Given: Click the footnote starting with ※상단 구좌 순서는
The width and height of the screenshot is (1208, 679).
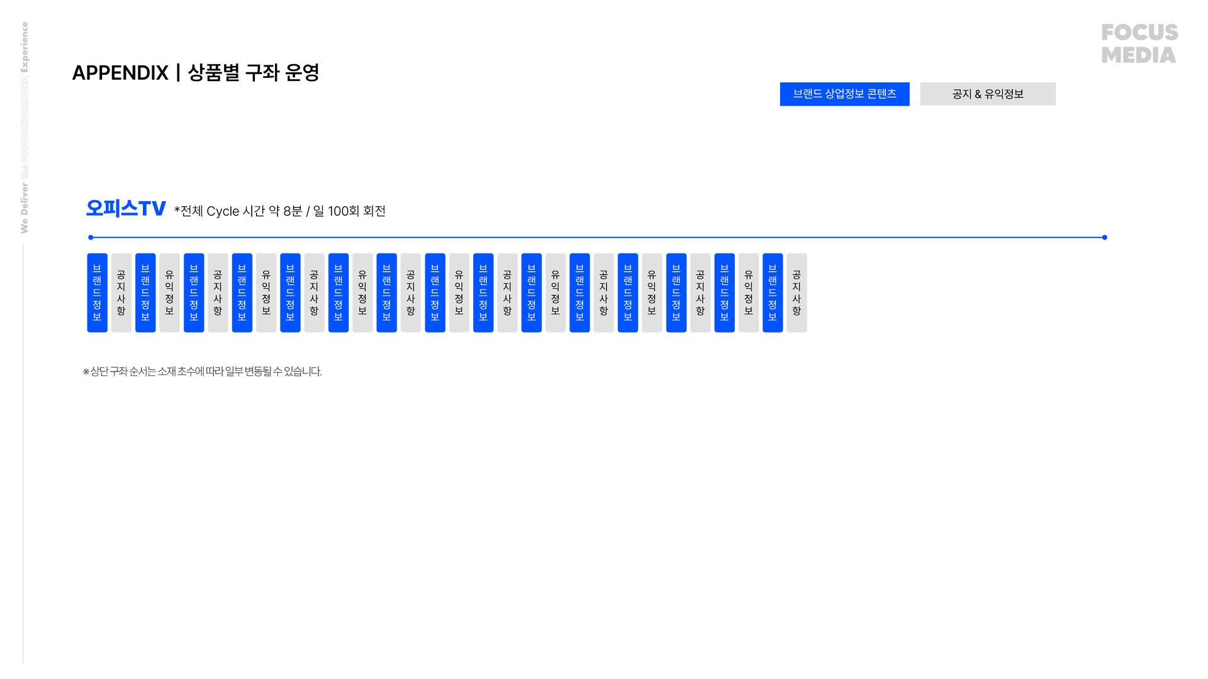Looking at the screenshot, I should pos(202,372).
